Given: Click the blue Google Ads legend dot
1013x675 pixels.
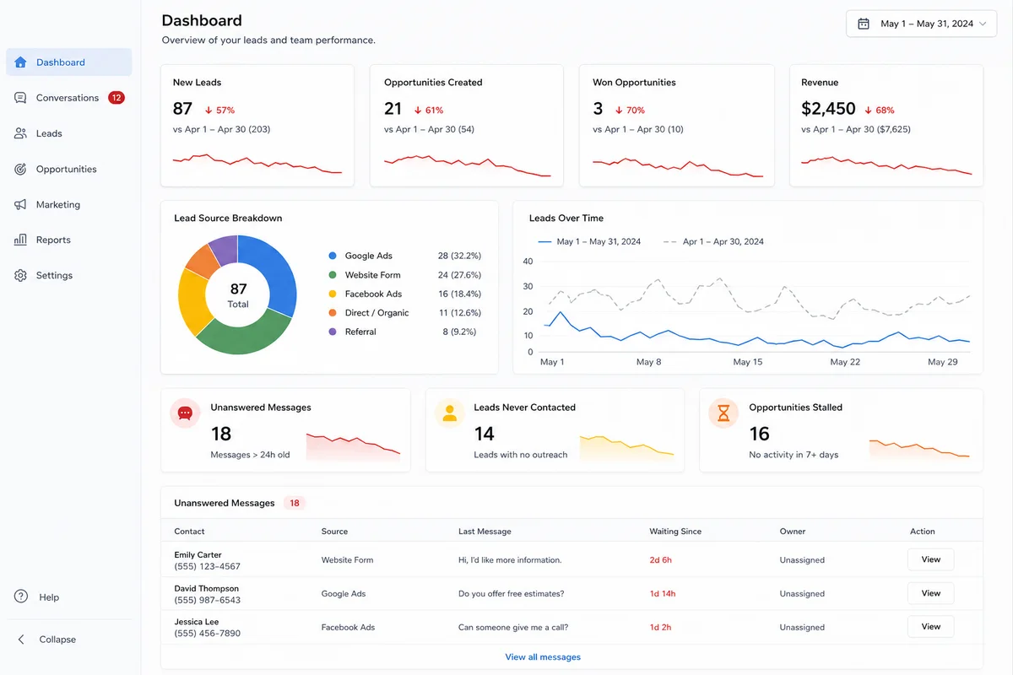Looking at the screenshot, I should pos(333,256).
